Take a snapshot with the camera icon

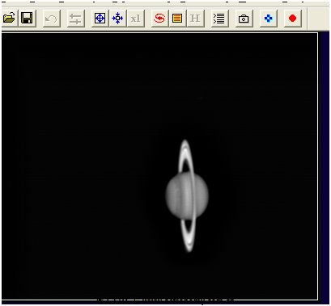point(244,19)
